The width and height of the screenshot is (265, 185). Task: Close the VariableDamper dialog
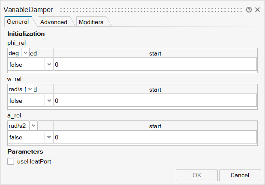coord(257,9)
